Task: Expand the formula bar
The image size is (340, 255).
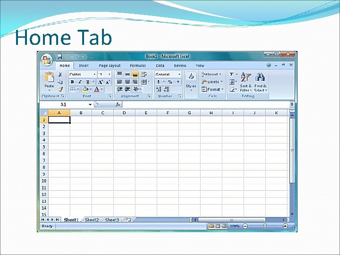Action: [x=292, y=104]
